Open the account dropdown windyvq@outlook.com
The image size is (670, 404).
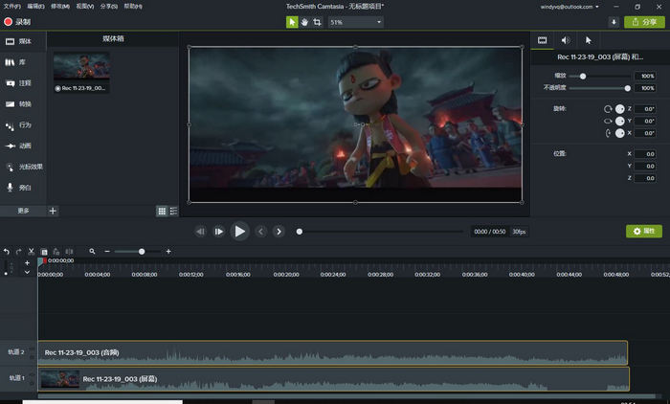(x=569, y=7)
